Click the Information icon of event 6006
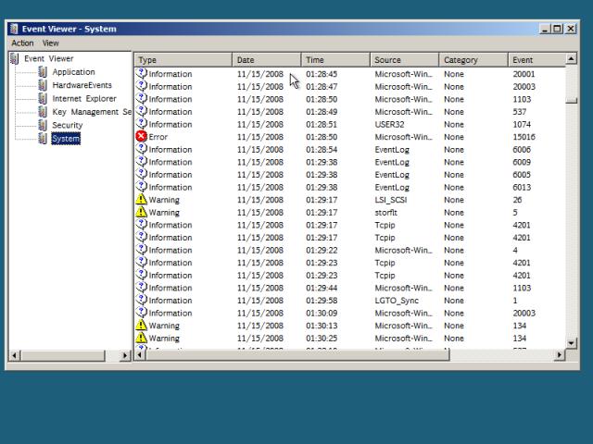 142,149
